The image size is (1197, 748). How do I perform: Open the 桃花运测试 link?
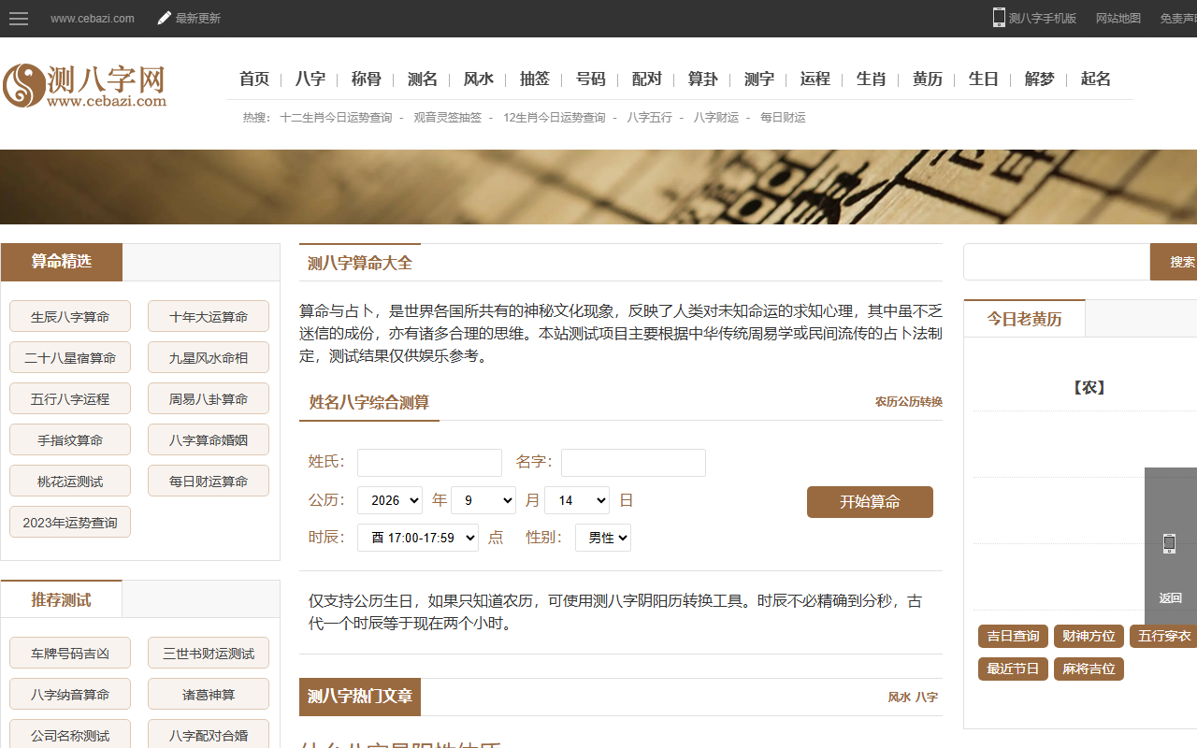70,482
